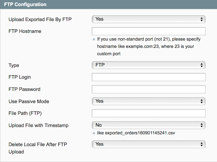The width and height of the screenshot is (217, 162).
Task: Expand the Delete Local File After FTP Upload dropdown
Action: [x=149, y=144]
